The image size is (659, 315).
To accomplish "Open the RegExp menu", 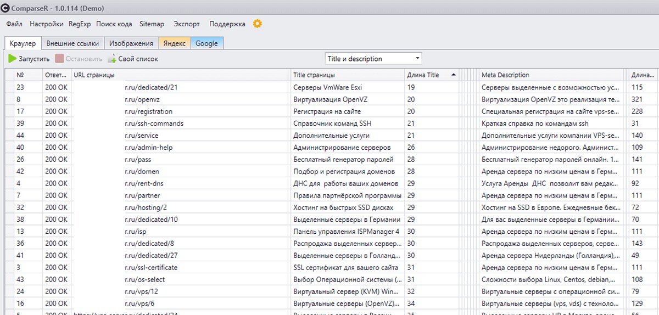I will click(80, 24).
